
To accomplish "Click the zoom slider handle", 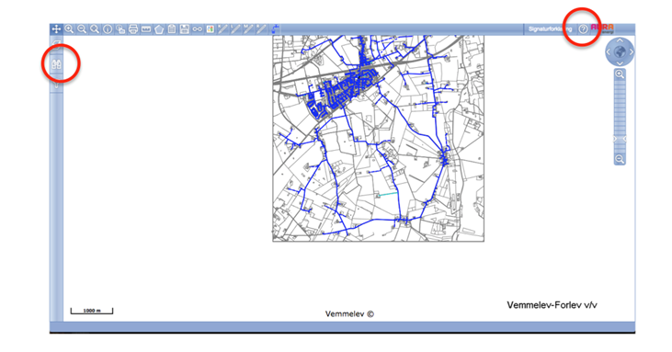I will (620, 139).
